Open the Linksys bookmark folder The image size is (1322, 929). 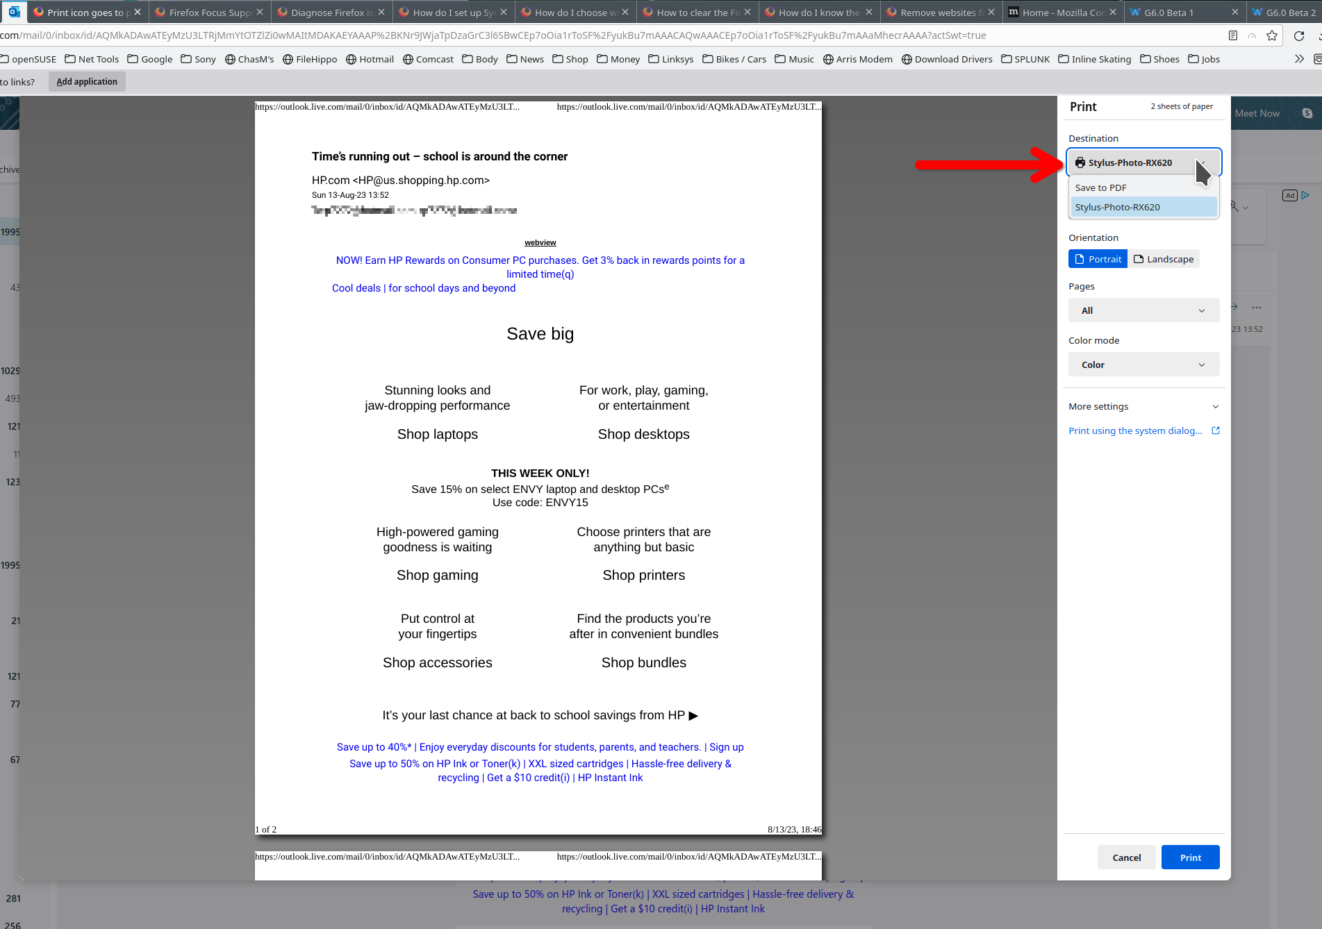click(x=671, y=59)
